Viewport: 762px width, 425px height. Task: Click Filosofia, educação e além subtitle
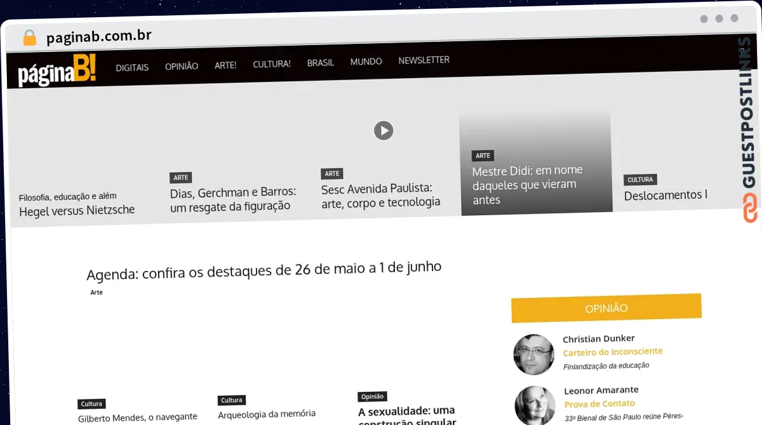pyautogui.click(x=67, y=197)
